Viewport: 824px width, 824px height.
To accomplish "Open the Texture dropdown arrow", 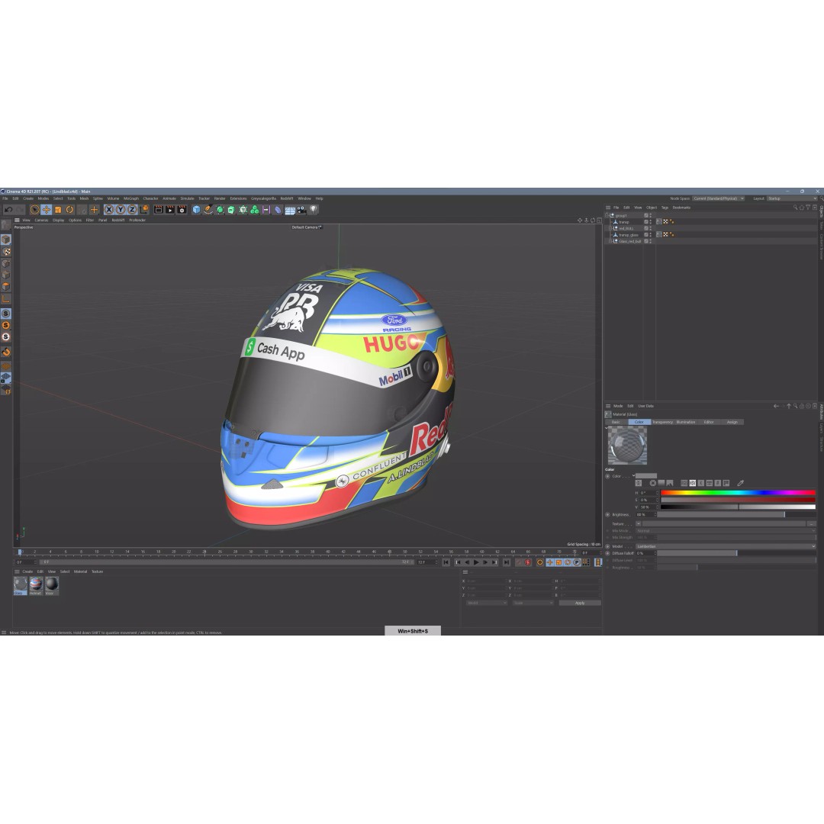I will [639, 524].
